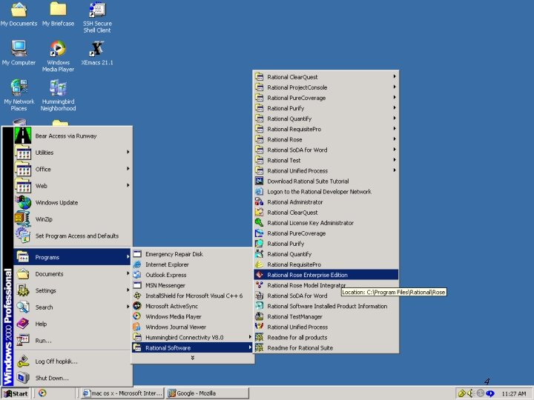Select Set Program Access and Defaults
Viewport: 534px width, 400px height.
(72, 236)
